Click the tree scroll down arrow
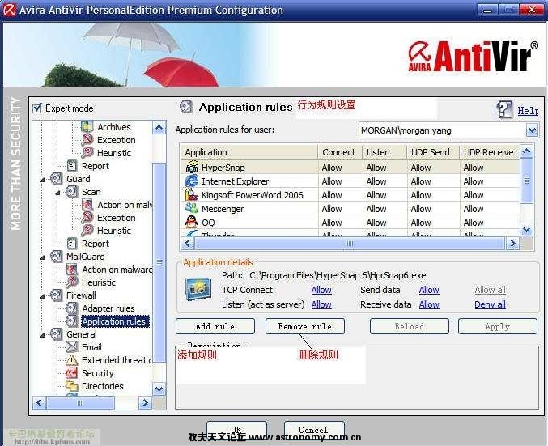The image size is (548, 446). click(159, 389)
